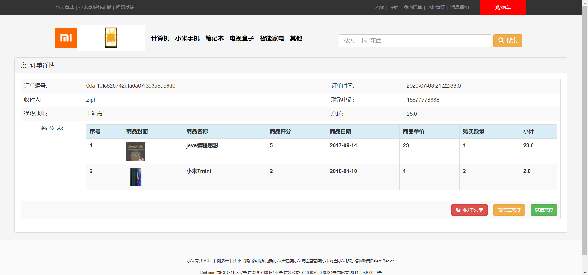
Task: Click the red 返回订单列表 button
Action: coord(469,210)
